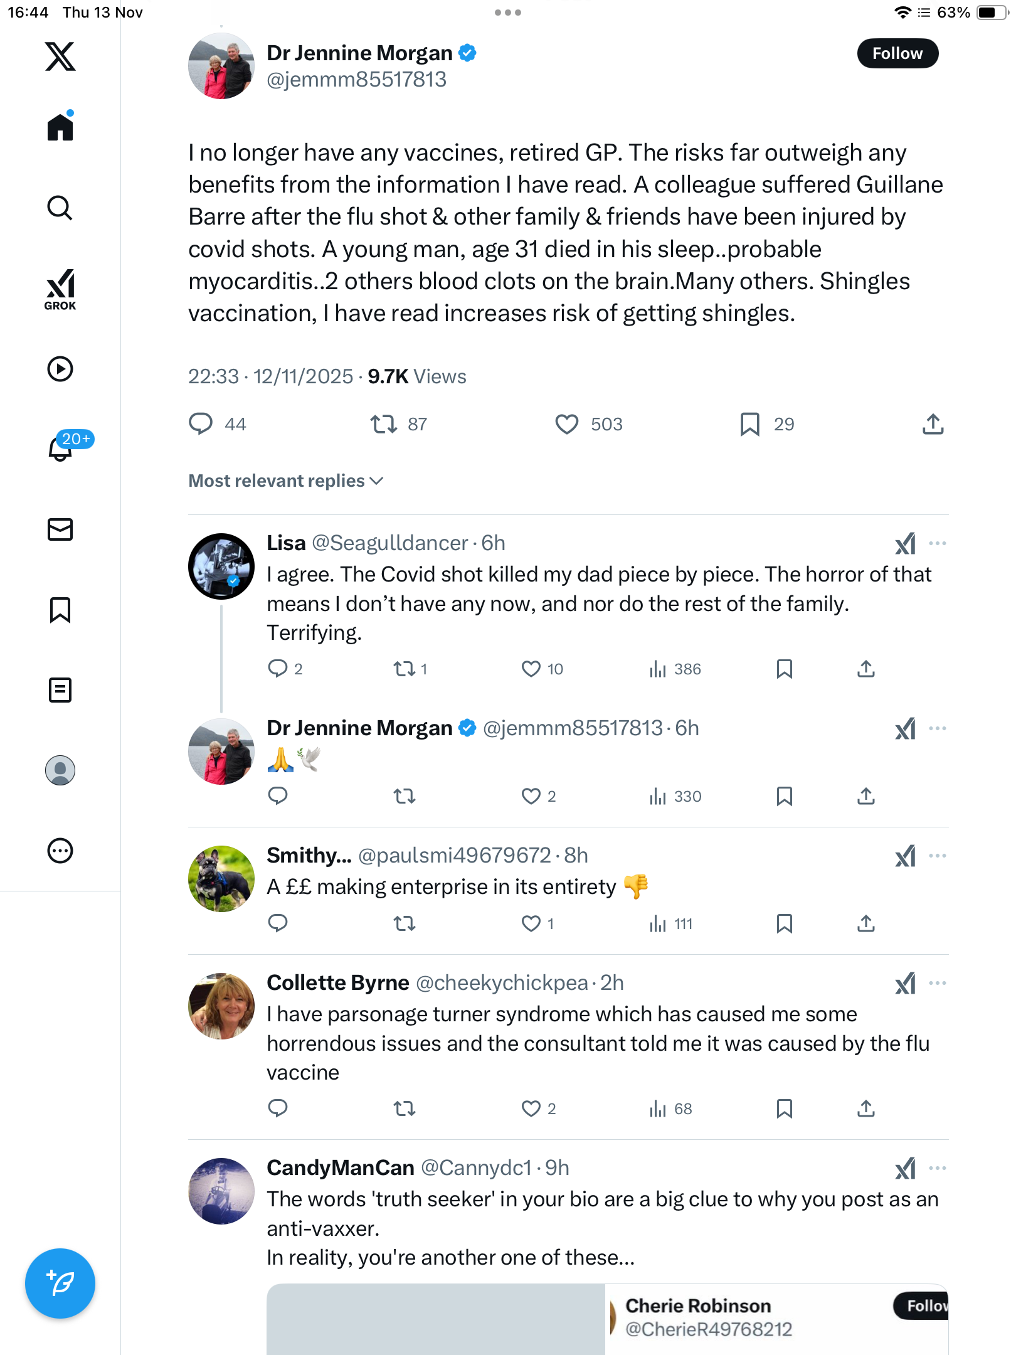
Task: Bookmark the main post with 29 bookmarks
Action: pyautogui.click(x=749, y=424)
